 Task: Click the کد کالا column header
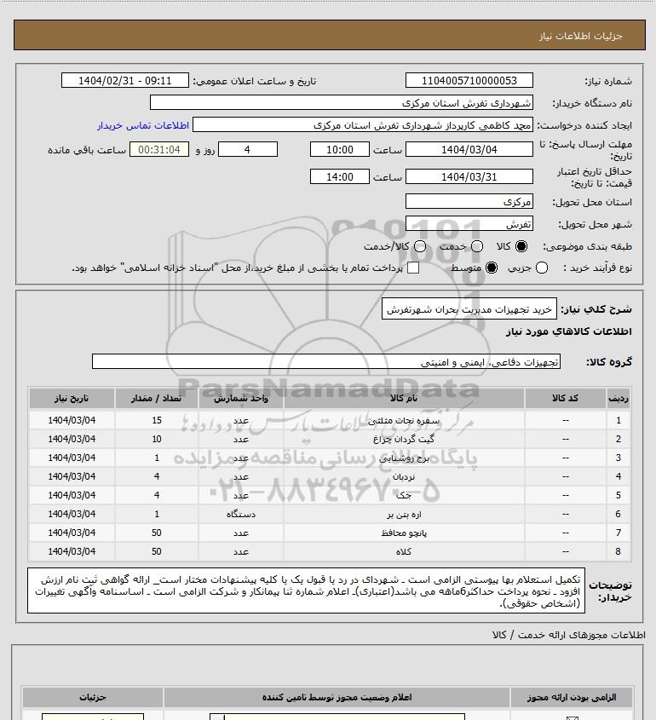pos(565,398)
